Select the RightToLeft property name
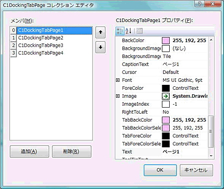Image resolution: width=224 pixels, height=189 pixels. pyautogui.click(x=135, y=112)
